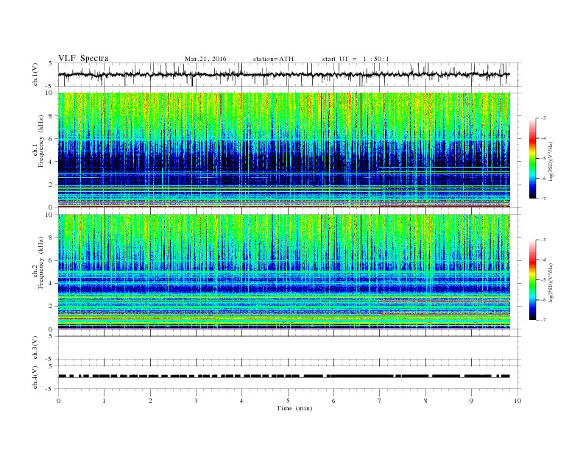583x450 pixels.
Task: Select the date 'Mar.21, 2016' text
Action: [205, 59]
